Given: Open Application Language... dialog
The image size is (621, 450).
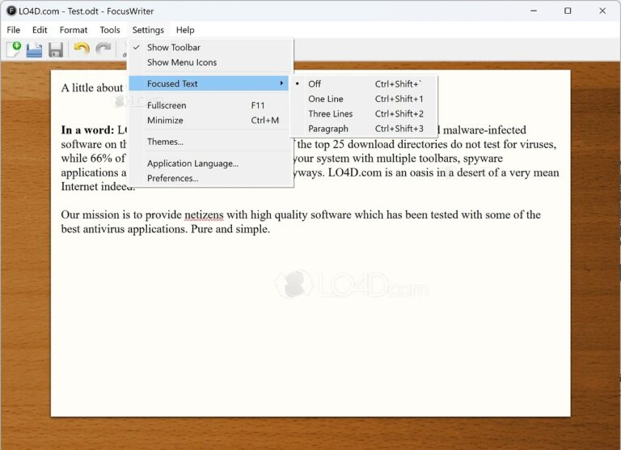Looking at the screenshot, I should point(211,163).
